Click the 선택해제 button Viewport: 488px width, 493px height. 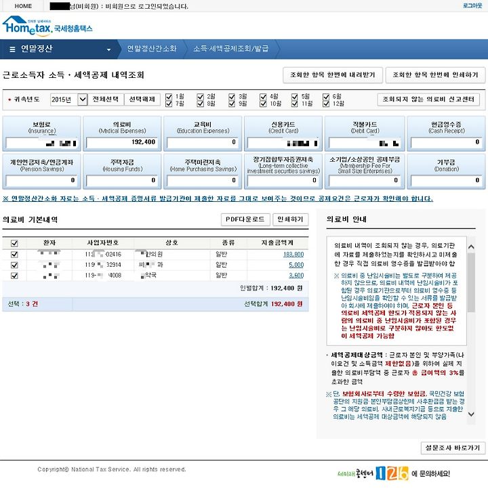click(x=142, y=100)
